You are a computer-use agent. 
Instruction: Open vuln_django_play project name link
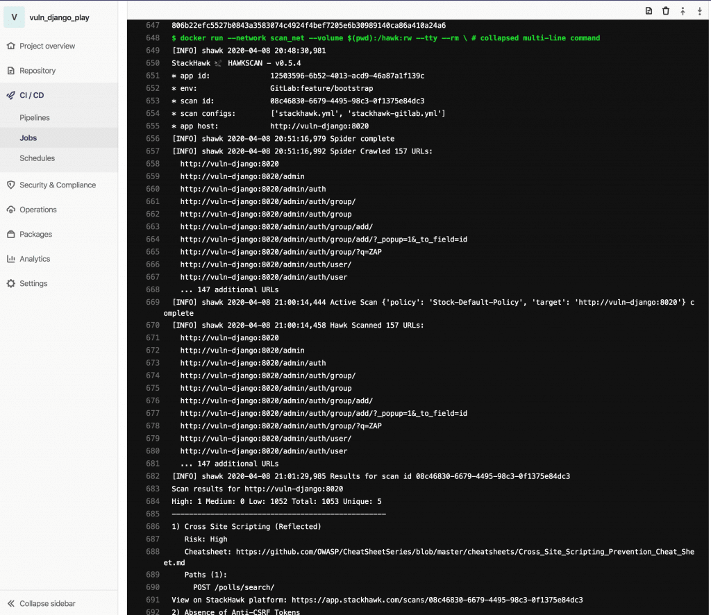(60, 17)
